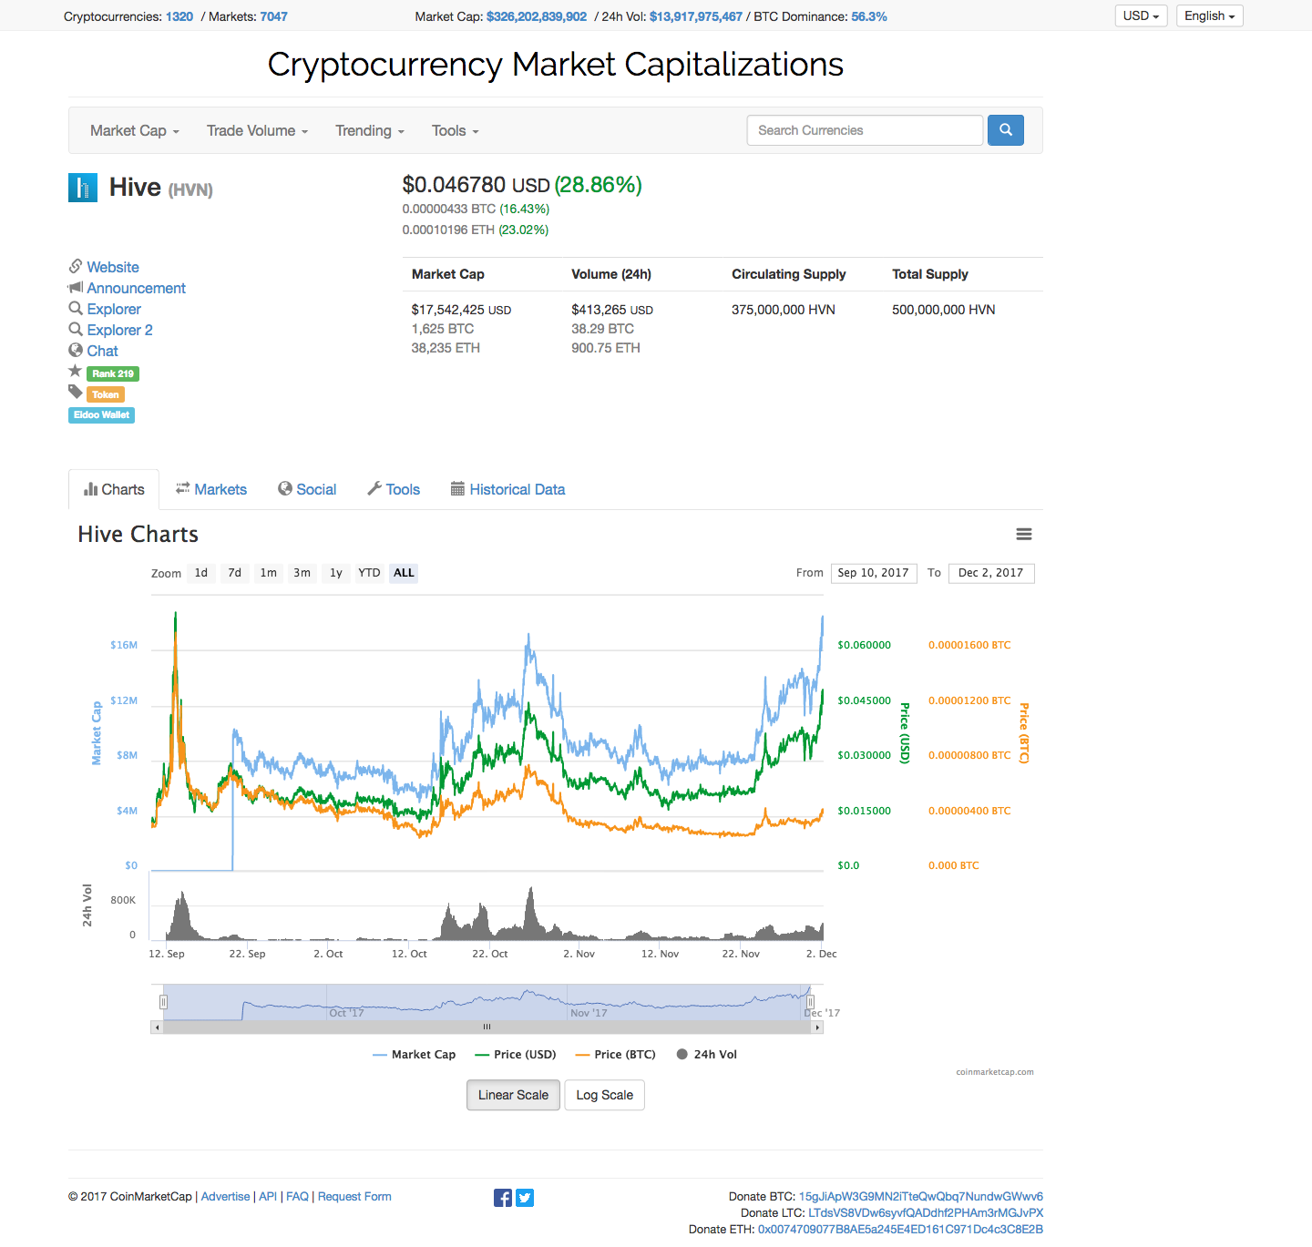Switch to the Charts tab

[114, 489]
